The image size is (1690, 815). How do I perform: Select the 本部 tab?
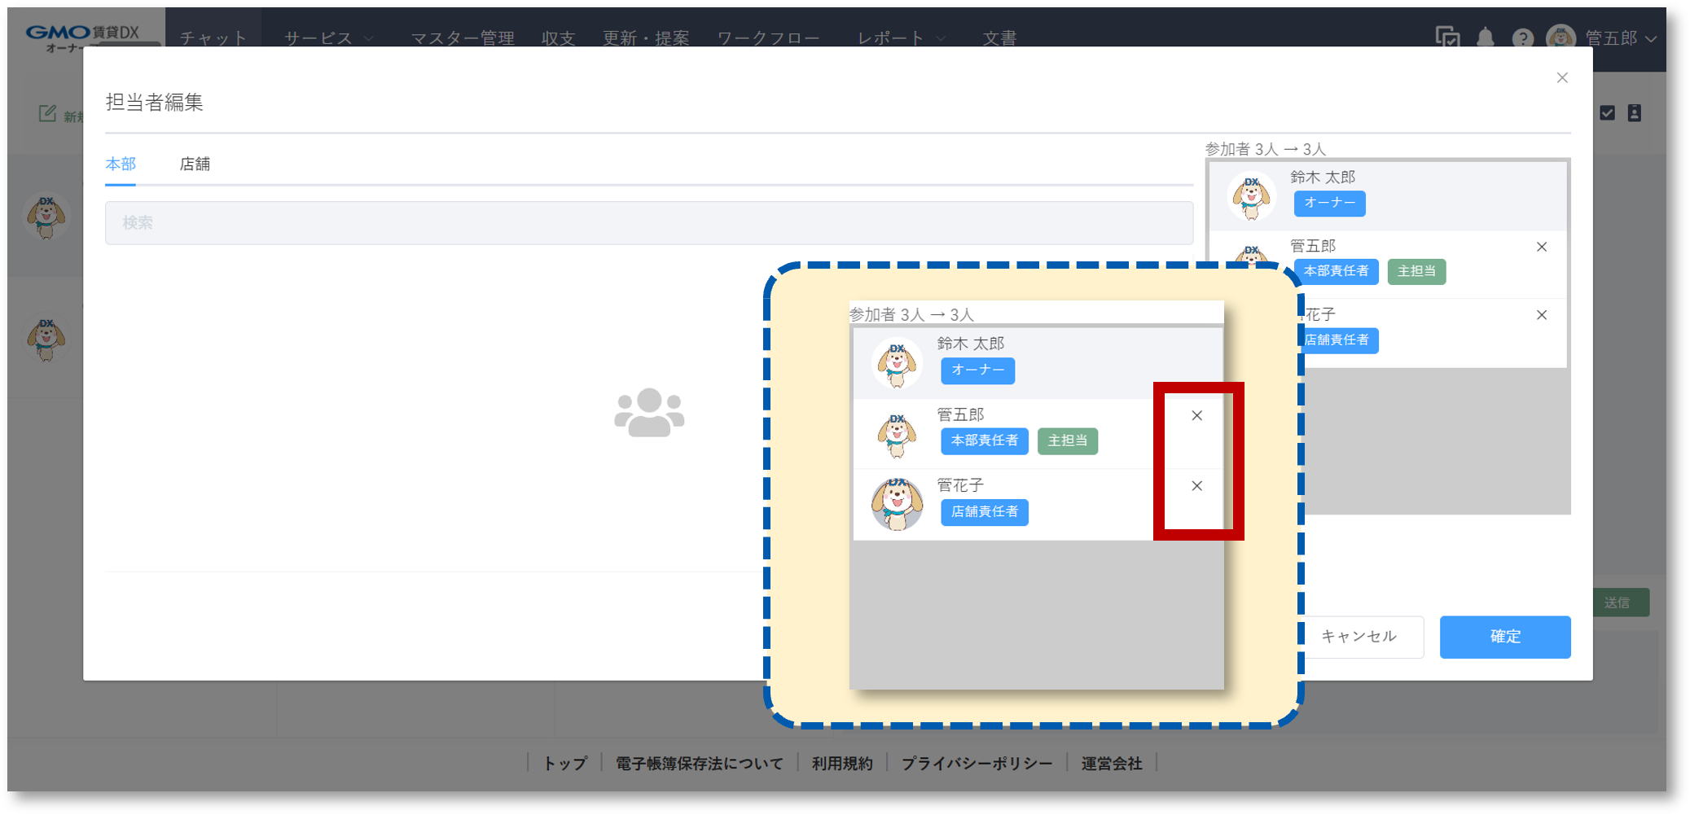[121, 164]
